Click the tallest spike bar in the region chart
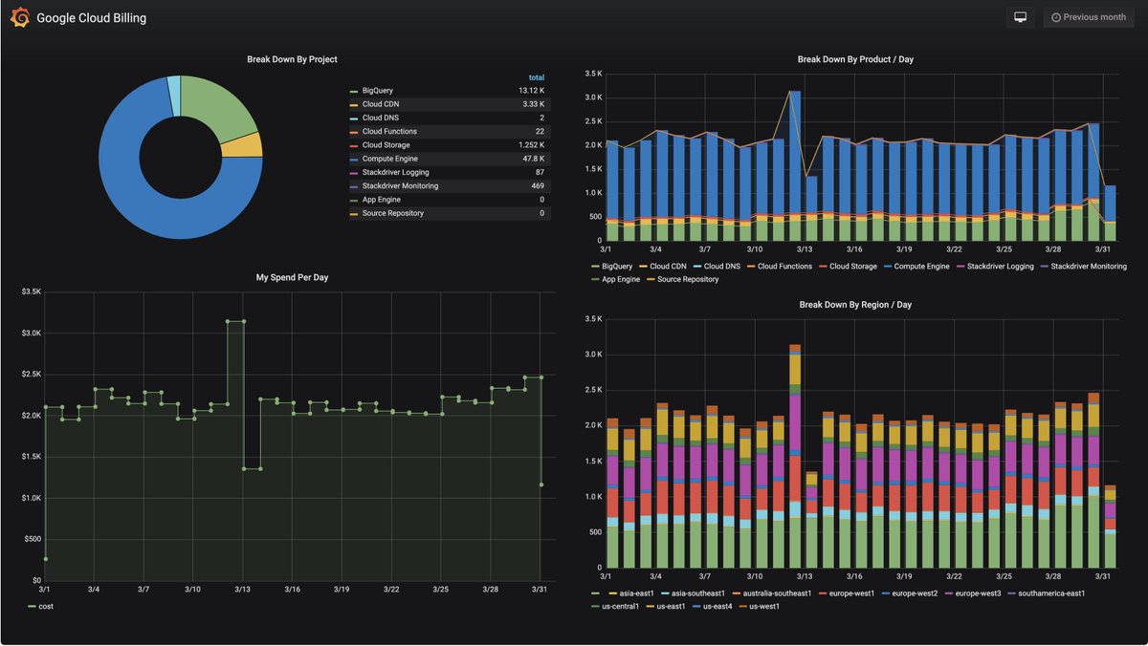Screen dimensions: 1148x646 (795, 457)
